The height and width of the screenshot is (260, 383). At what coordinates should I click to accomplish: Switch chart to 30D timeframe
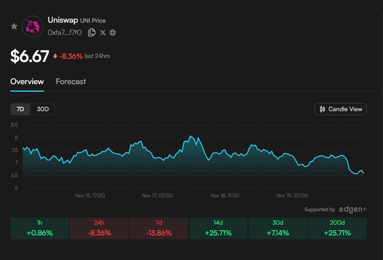43,109
